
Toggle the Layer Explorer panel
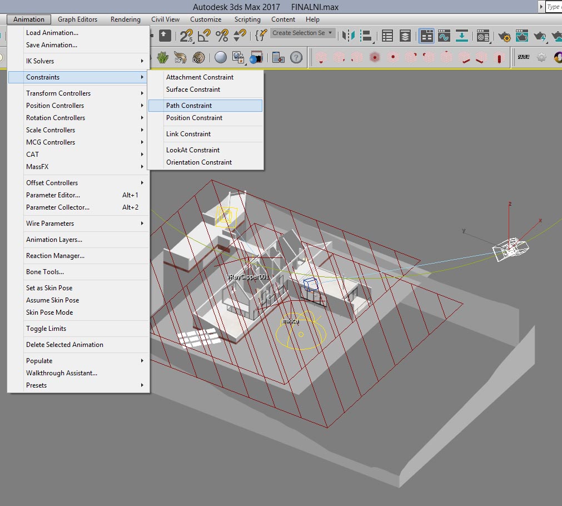(x=405, y=36)
